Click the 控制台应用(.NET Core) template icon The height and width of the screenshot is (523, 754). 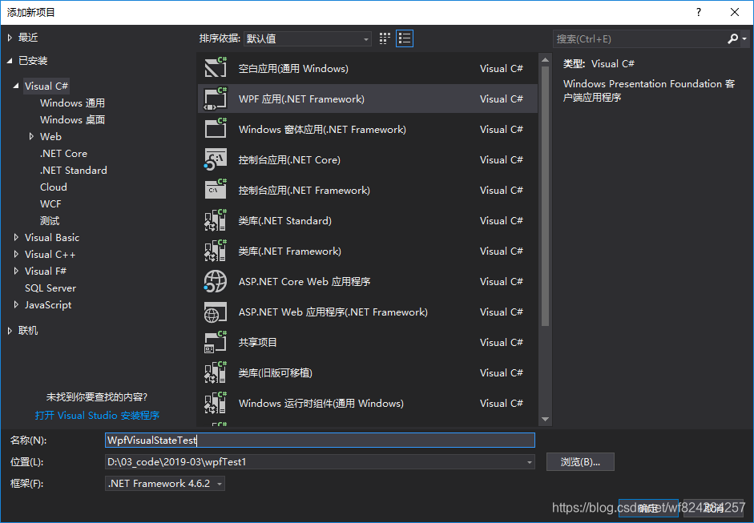click(x=216, y=159)
